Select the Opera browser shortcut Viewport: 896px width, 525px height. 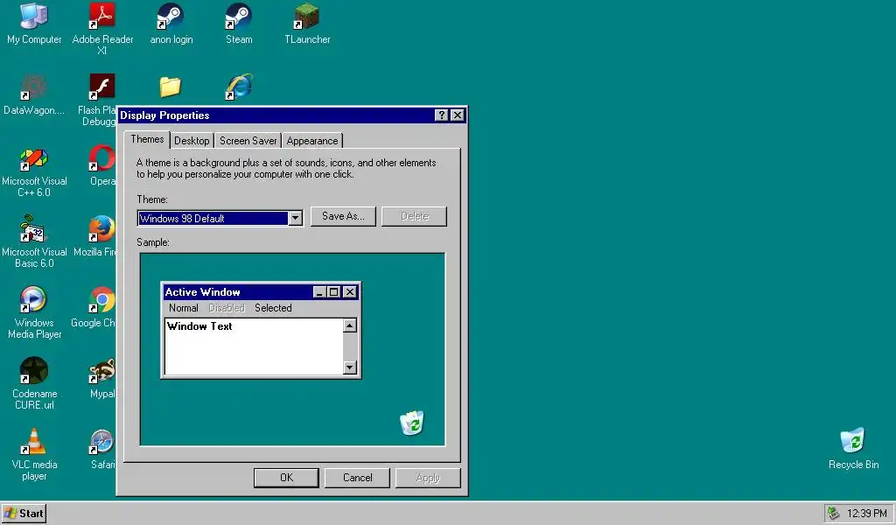pyautogui.click(x=102, y=165)
